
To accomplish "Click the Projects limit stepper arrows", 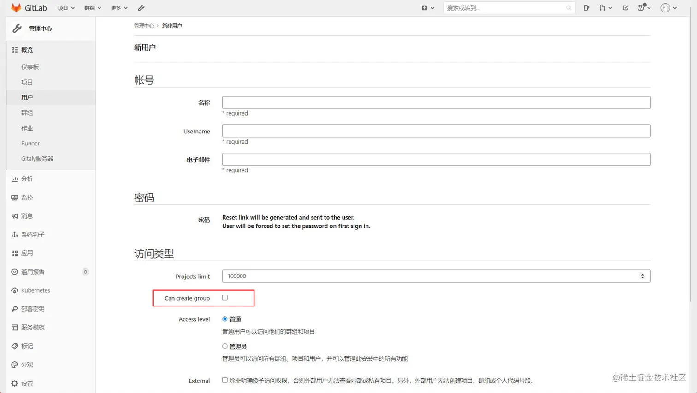I will click(x=642, y=276).
